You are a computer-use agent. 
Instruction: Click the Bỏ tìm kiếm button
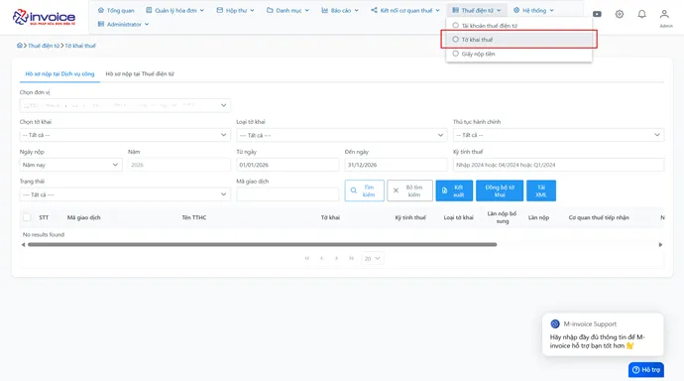click(409, 190)
